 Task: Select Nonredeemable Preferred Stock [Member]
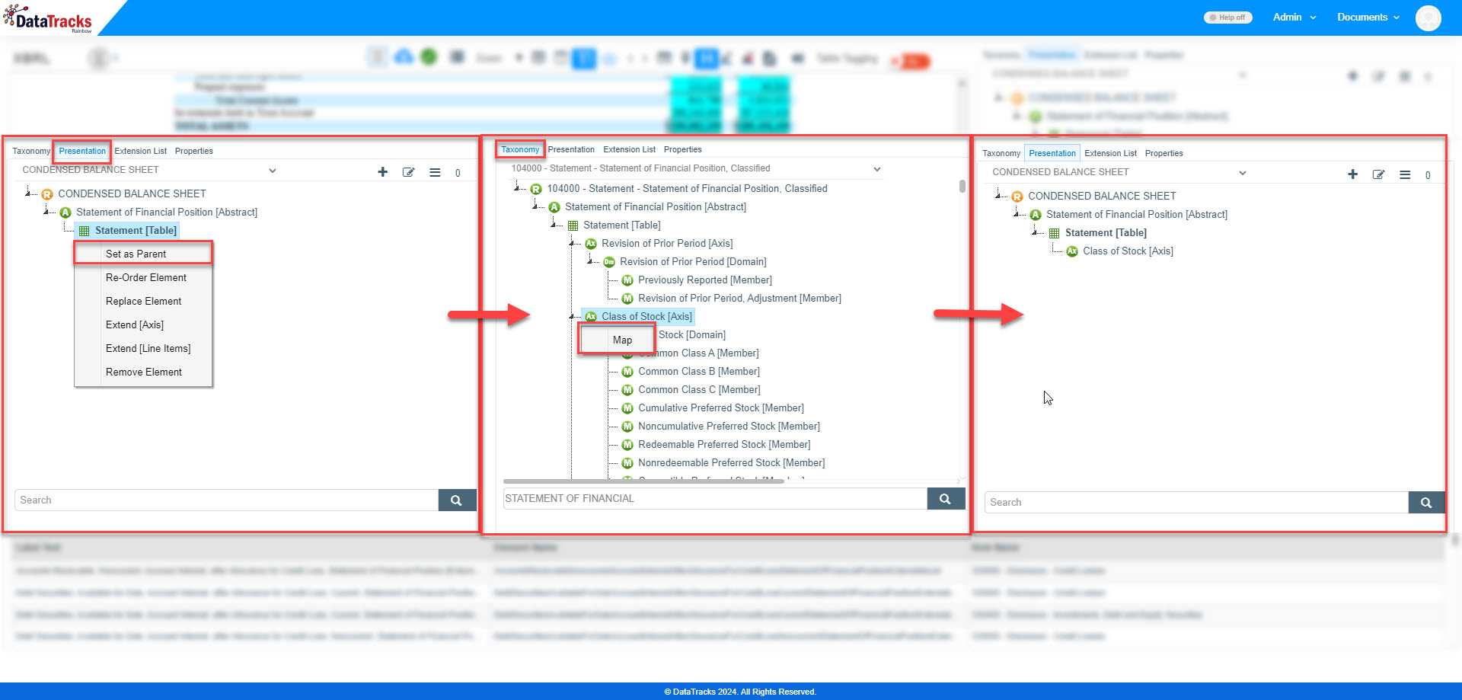(731, 463)
